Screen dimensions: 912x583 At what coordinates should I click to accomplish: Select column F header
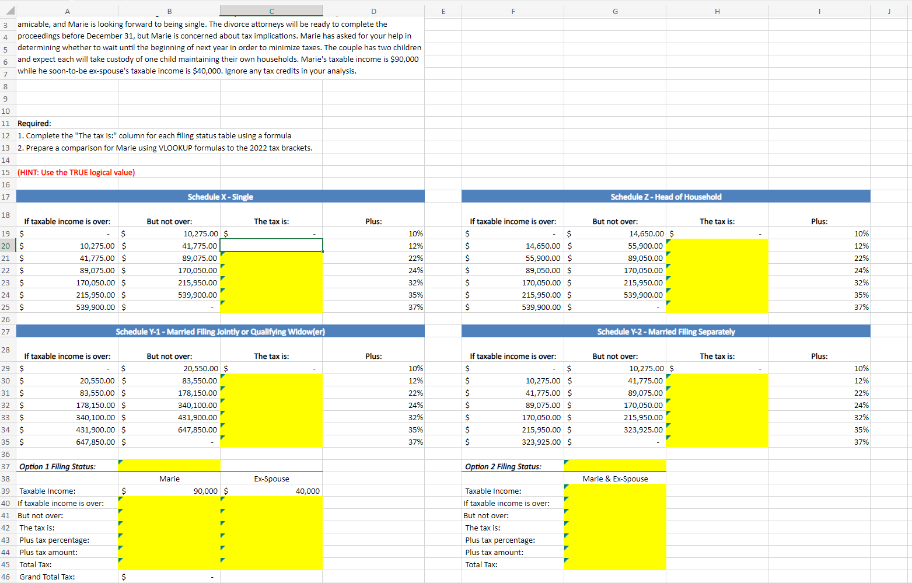point(513,11)
